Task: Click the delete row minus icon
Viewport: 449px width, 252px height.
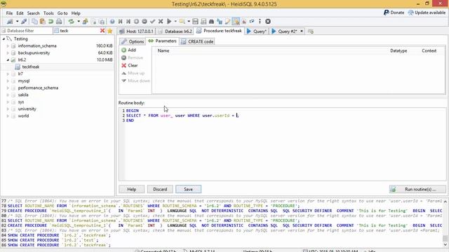Action: (x=145, y=22)
